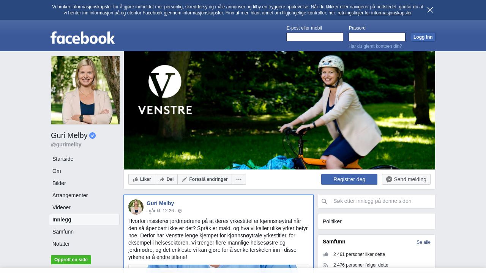The width and height of the screenshot is (486, 273).
Task: Click the Logg inn button
Action: pyautogui.click(x=423, y=37)
